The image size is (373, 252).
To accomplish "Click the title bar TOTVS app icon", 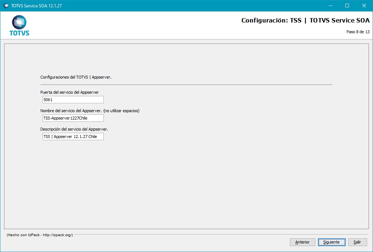I will tap(6, 6).
